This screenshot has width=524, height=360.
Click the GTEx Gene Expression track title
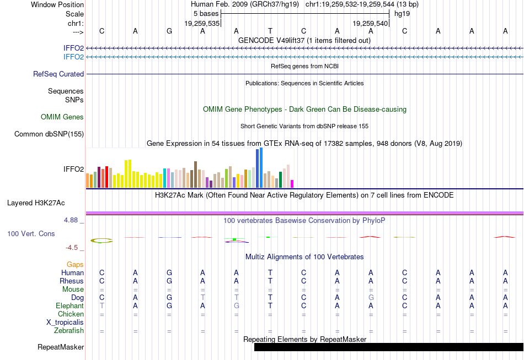pyautogui.click(x=304, y=144)
